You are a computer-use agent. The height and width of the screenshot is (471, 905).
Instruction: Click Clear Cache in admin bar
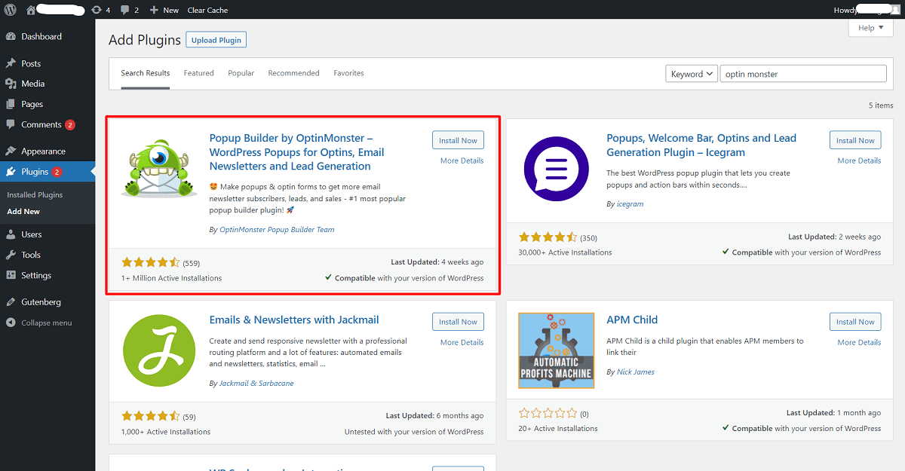pos(207,10)
